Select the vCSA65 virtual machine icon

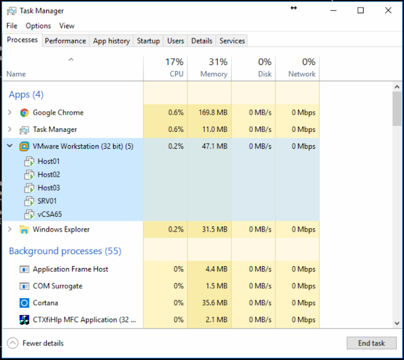point(29,214)
